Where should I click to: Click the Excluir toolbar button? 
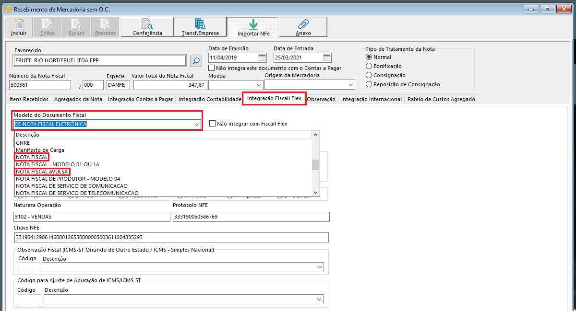pyautogui.click(x=76, y=27)
